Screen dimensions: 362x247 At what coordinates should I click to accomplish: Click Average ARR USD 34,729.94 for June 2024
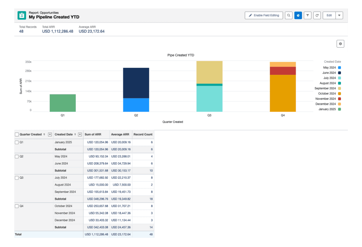(121, 163)
